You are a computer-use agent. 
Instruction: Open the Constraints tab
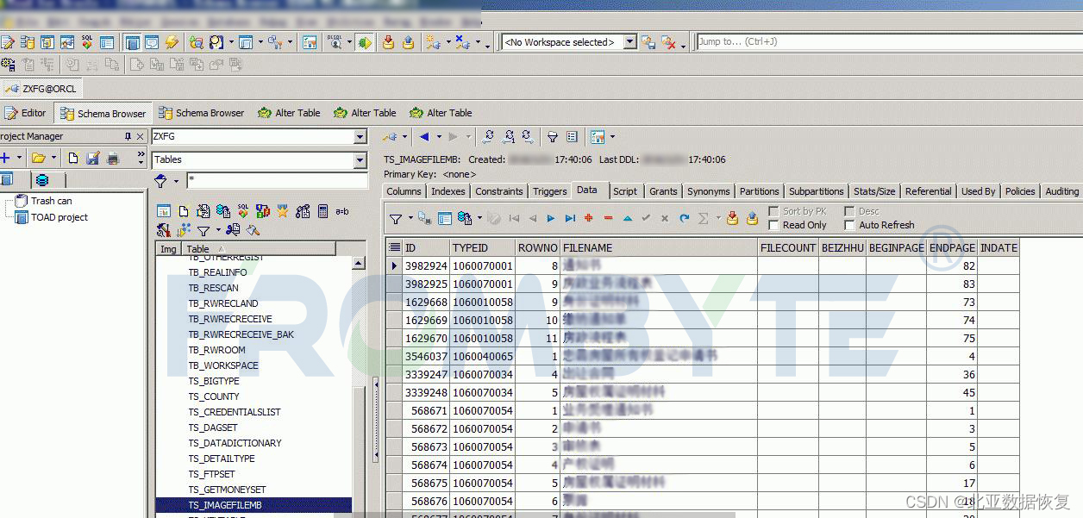coord(499,191)
